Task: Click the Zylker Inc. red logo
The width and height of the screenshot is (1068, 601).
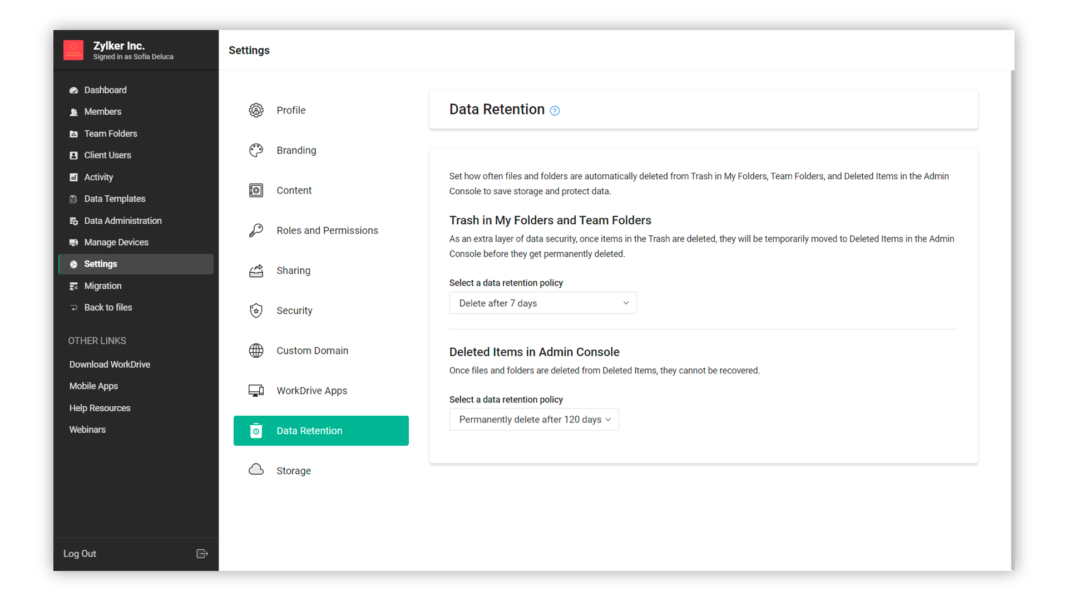Action: (73, 50)
